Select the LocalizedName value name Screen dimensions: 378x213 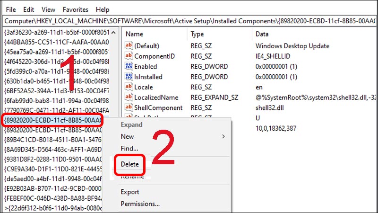pyautogui.click(x=156, y=98)
